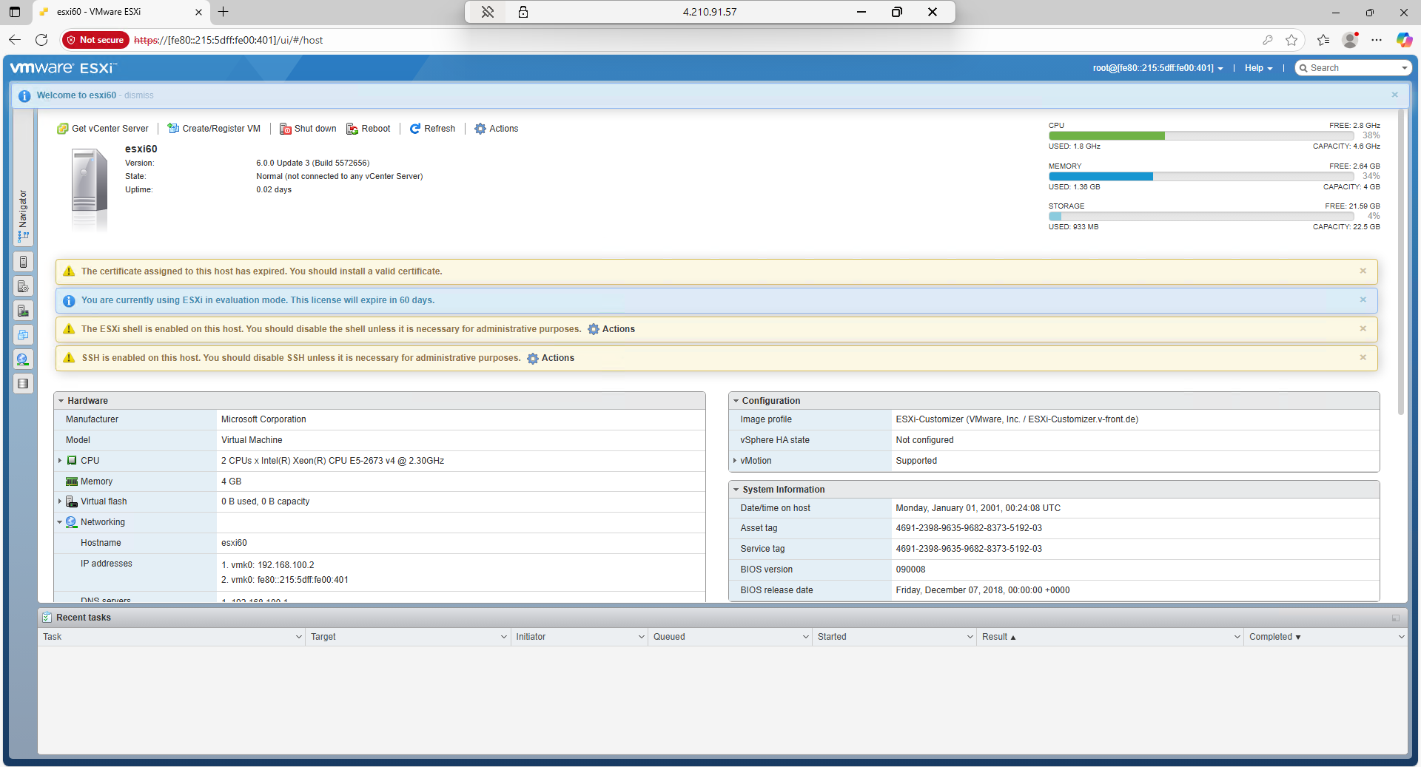Add this page to browser favorites
The height and width of the screenshot is (767, 1421).
coord(1291,40)
